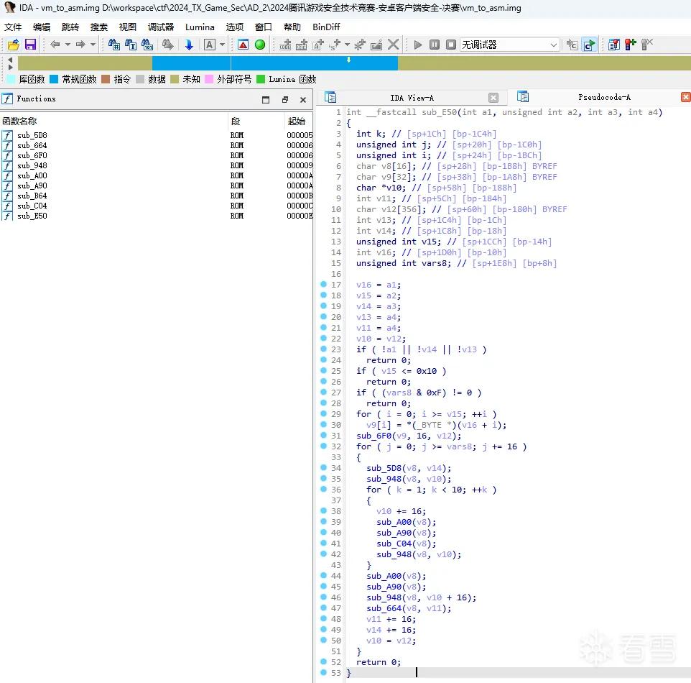Open the 选项 menu
This screenshot has width=691, height=683.
tap(235, 27)
